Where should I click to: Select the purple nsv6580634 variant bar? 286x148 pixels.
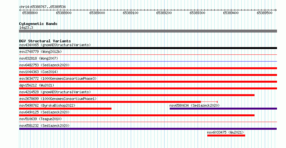click(223, 109)
